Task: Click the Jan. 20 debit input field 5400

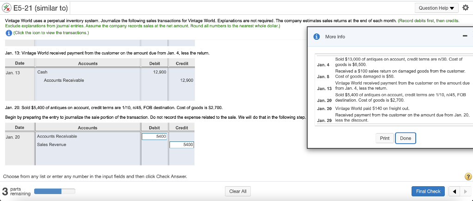Action: tap(154, 136)
